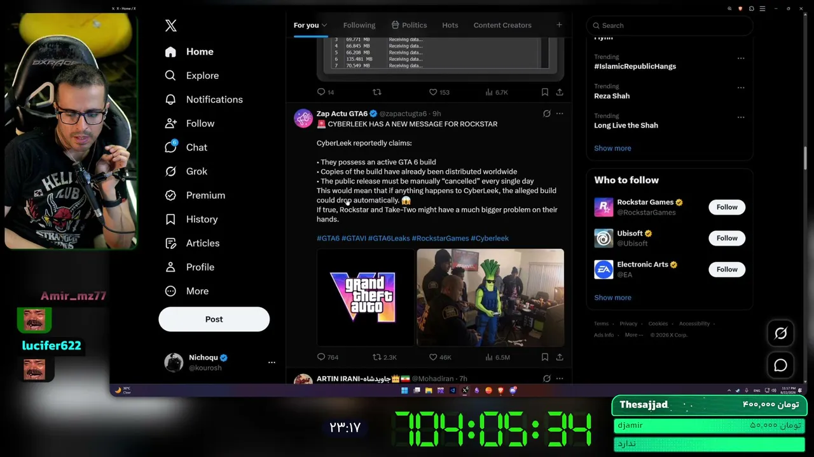Open the Follow page from the sidebar
The width and height of the screenshot is (814, 457).
pyautogui.click(x=190, y=124)
